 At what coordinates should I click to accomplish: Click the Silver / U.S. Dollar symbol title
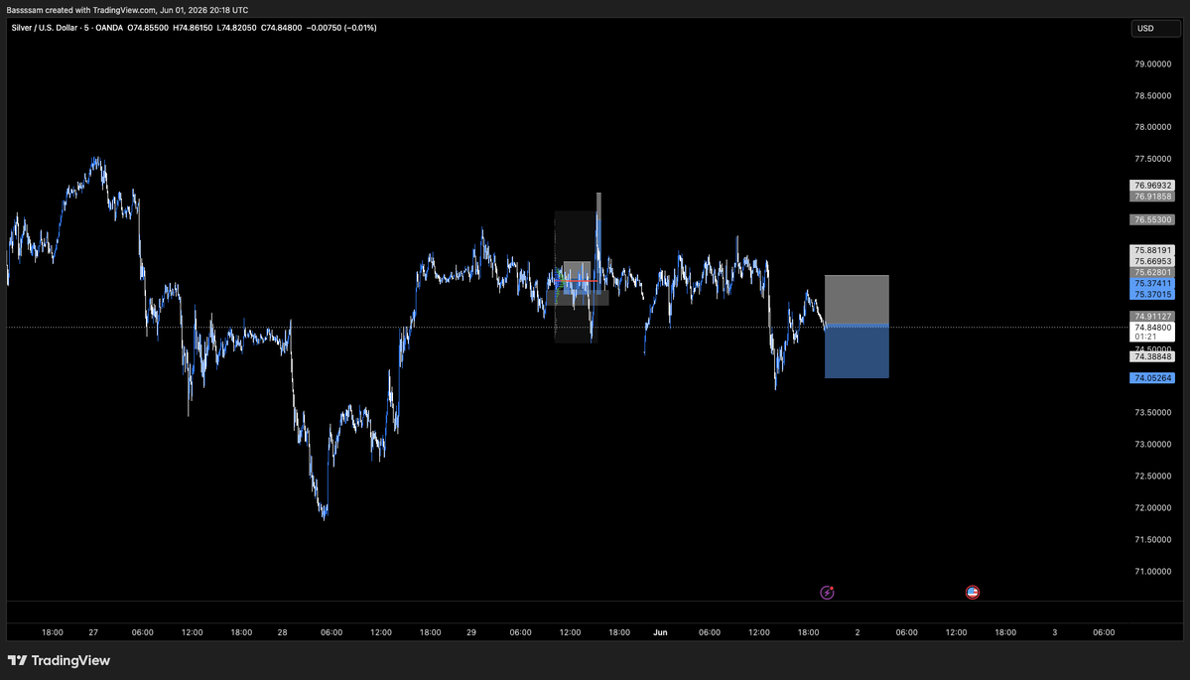coord(46,28)
